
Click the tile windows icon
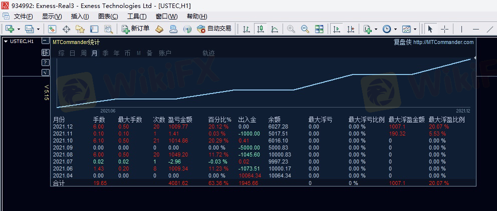pyautogui.click(x=319, y=29)
